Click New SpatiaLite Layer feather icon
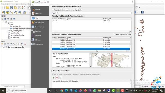This screenshot has width=165, height=93. pos(15,12)
